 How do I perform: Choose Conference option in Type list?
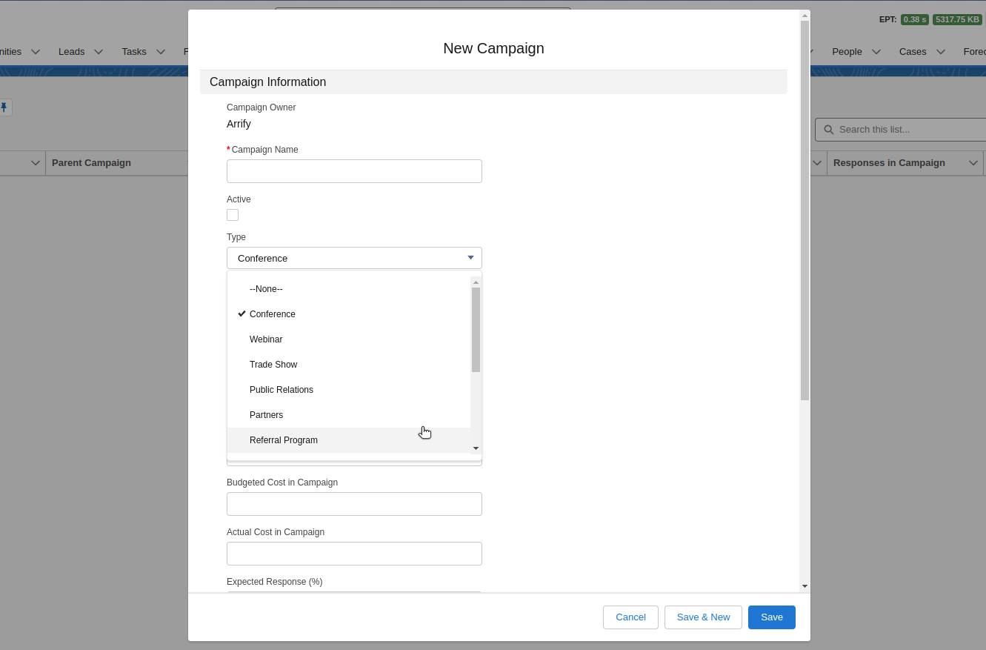click(x=349, y=314)
